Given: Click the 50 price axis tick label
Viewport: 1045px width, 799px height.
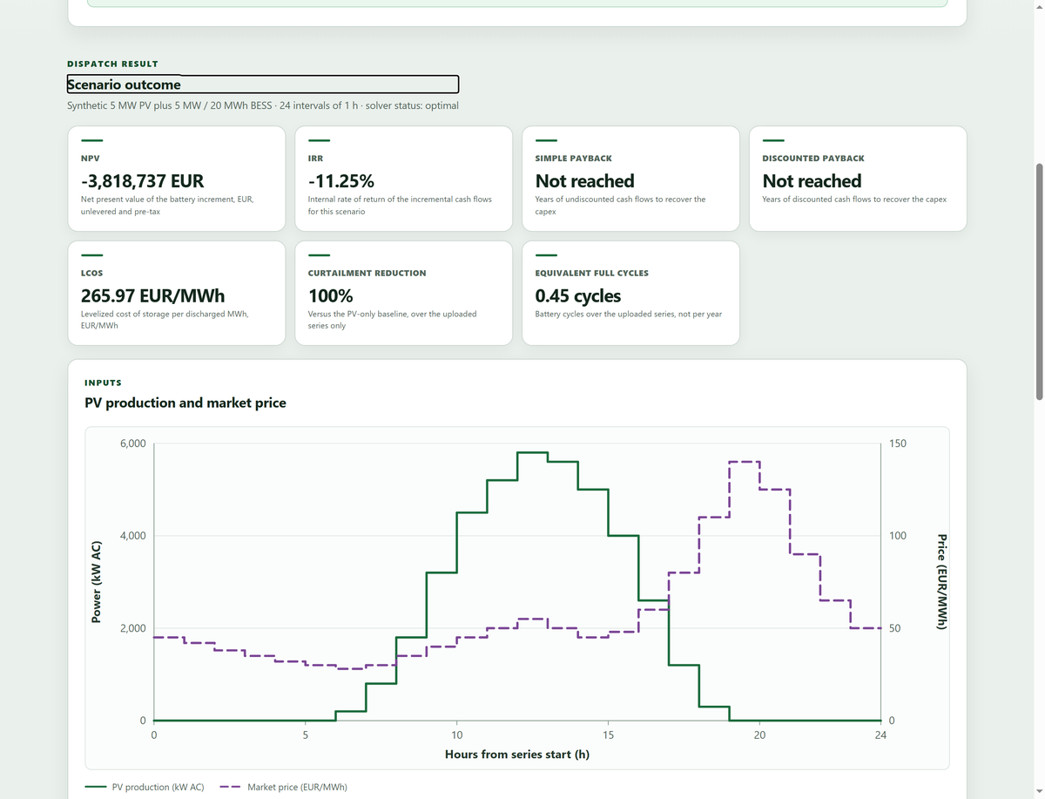Looking at the screenshot, I should pos(895,628).
